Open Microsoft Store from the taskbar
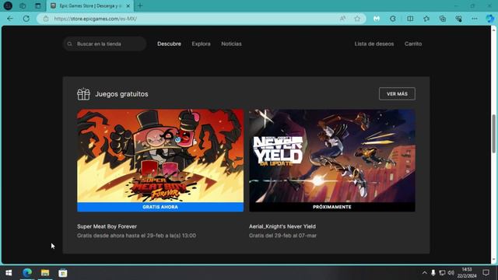This screenshot has height=280, width=498. 63,273
